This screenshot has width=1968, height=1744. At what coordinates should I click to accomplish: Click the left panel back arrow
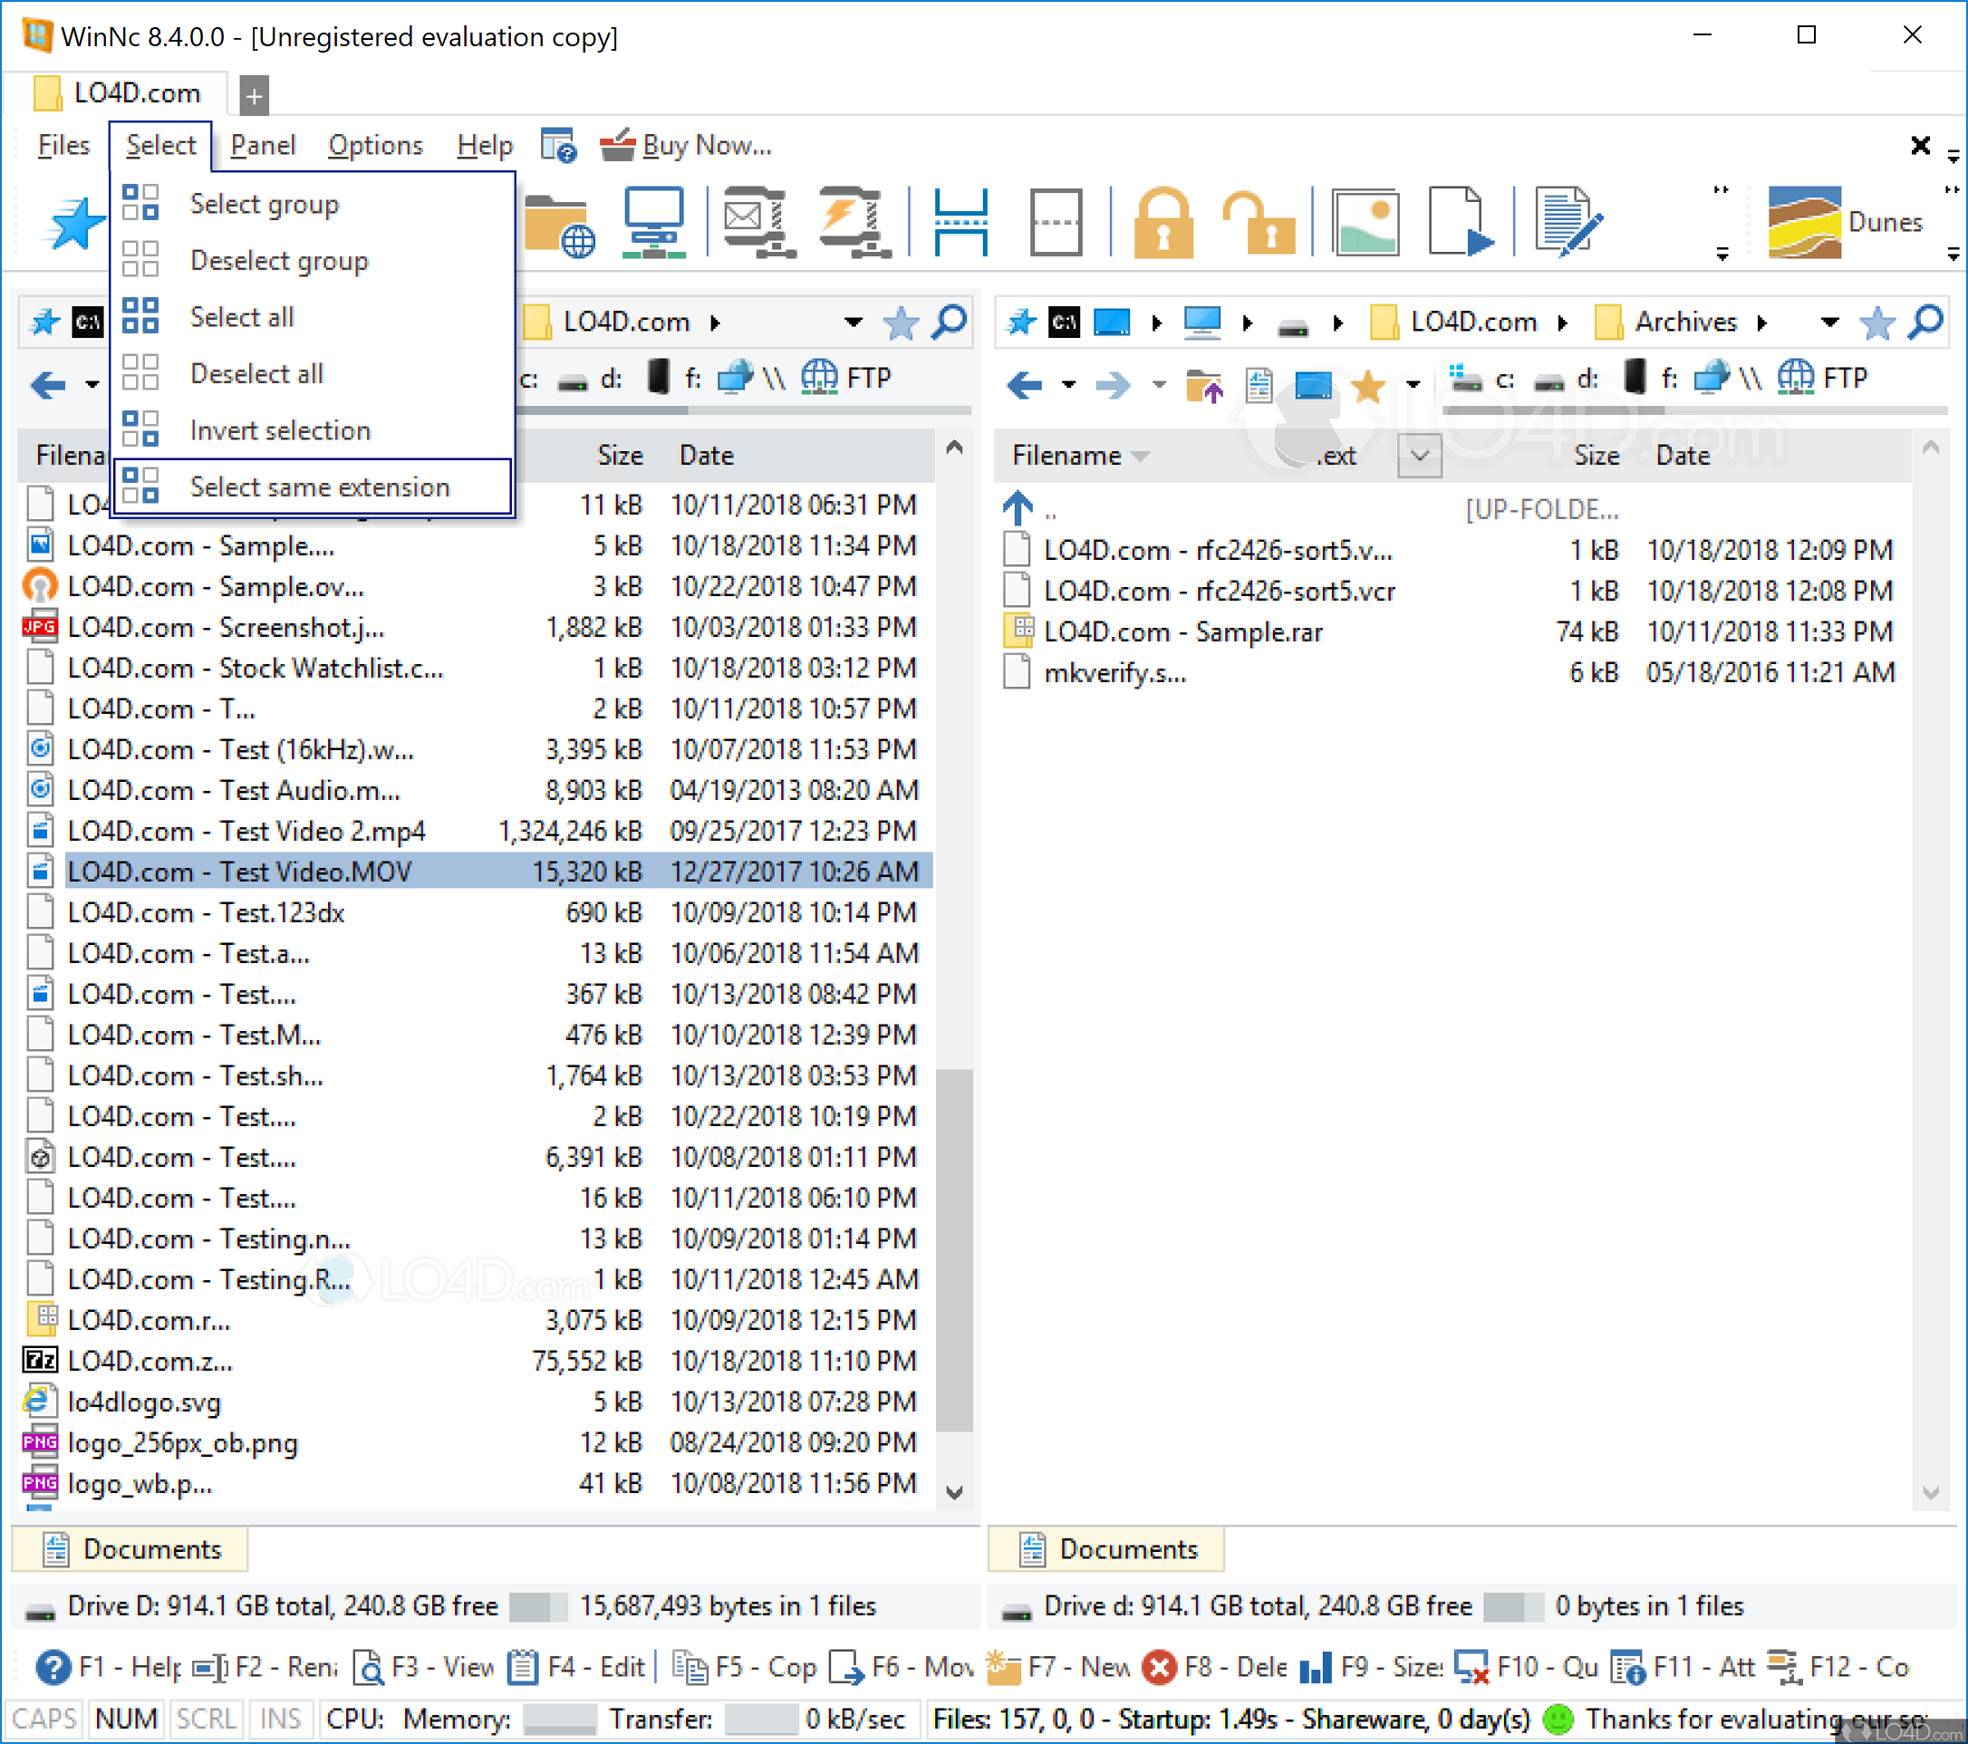click(48, 385)
